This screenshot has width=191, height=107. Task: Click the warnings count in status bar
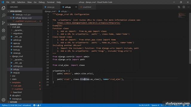(x=39, y=105)
